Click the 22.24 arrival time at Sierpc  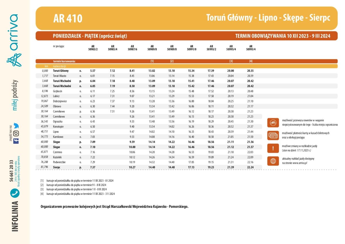250,167
